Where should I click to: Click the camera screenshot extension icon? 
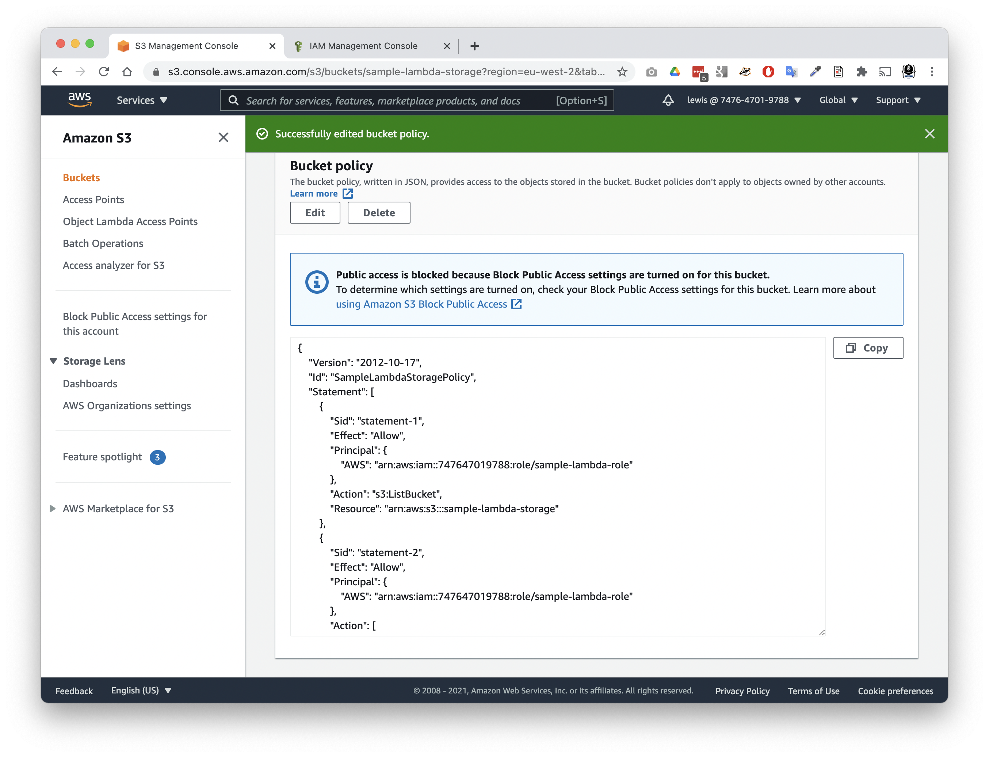coord(651,72)
